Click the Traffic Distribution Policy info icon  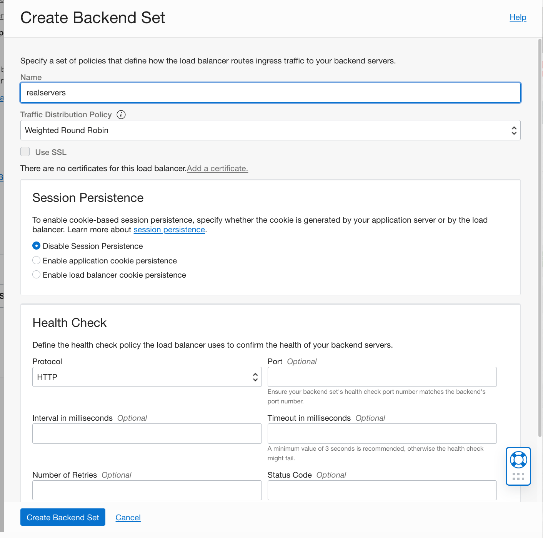[x=121, y=115]
